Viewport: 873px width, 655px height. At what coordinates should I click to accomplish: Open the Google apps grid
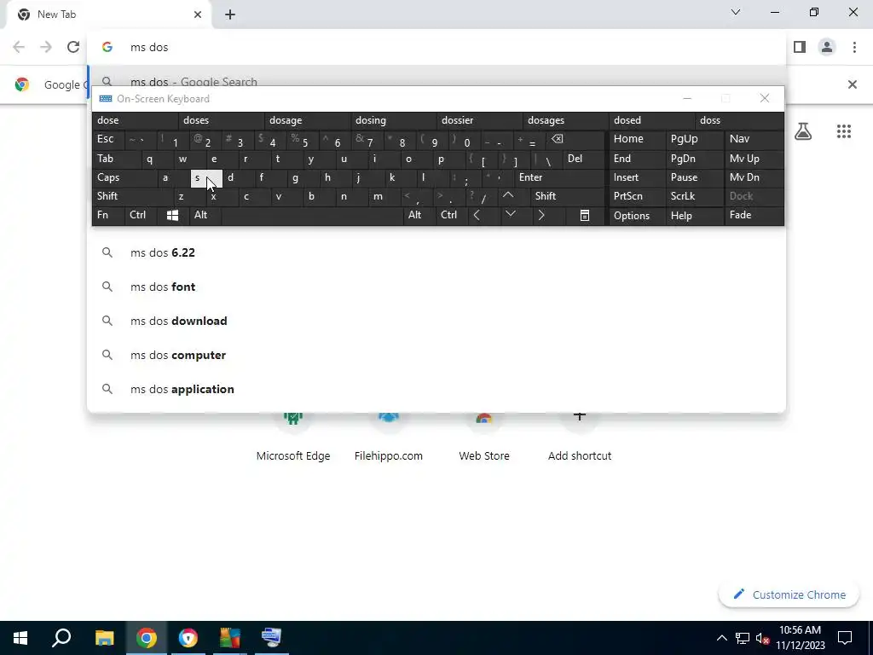[x=843, y=131]
